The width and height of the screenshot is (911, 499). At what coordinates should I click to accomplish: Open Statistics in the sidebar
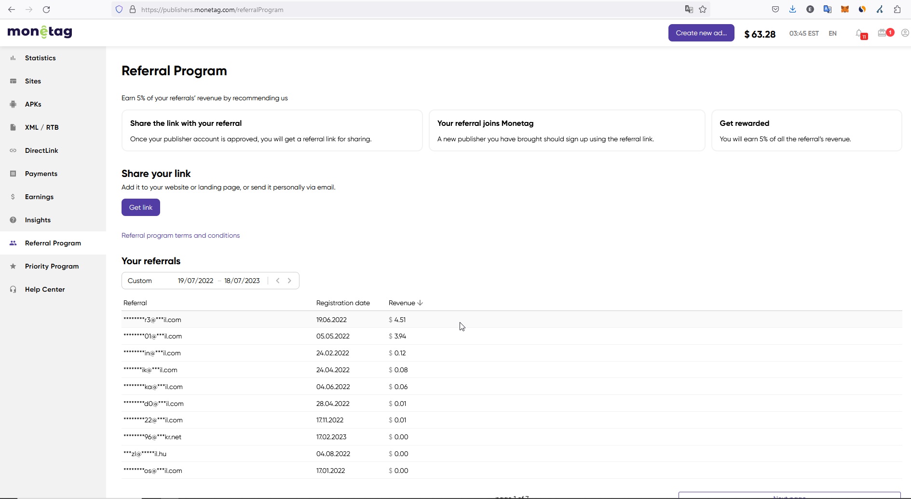pos(41,58)
